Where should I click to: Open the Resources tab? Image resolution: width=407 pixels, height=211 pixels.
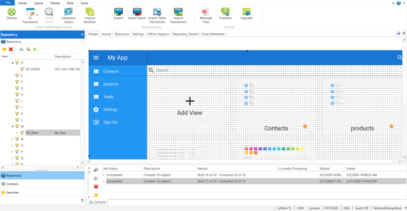(x=122, y=34)
